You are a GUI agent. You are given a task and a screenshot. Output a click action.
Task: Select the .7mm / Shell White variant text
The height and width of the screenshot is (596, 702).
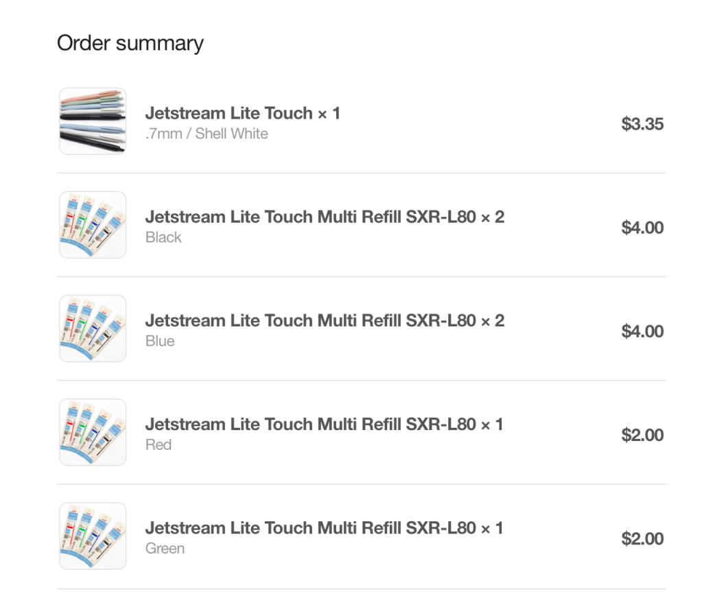click(207, 134)
